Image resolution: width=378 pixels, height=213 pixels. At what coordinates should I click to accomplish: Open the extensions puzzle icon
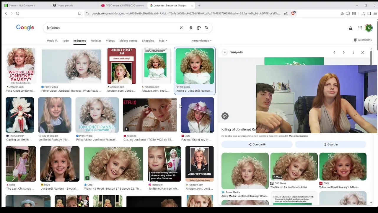(348, 13)
